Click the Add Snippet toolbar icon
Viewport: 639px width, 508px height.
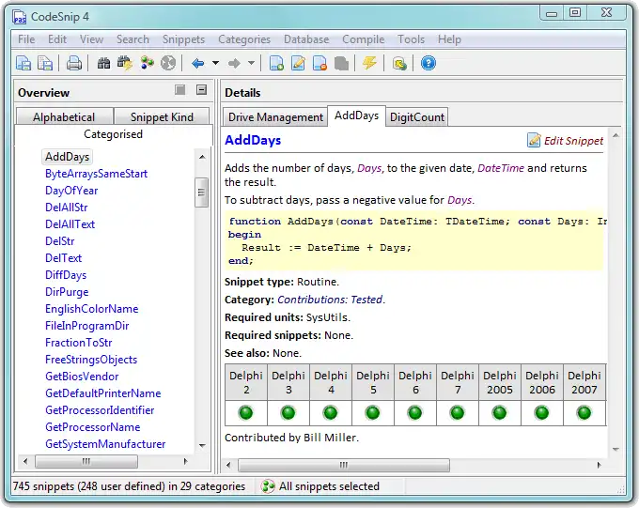[x=277, y=64]
